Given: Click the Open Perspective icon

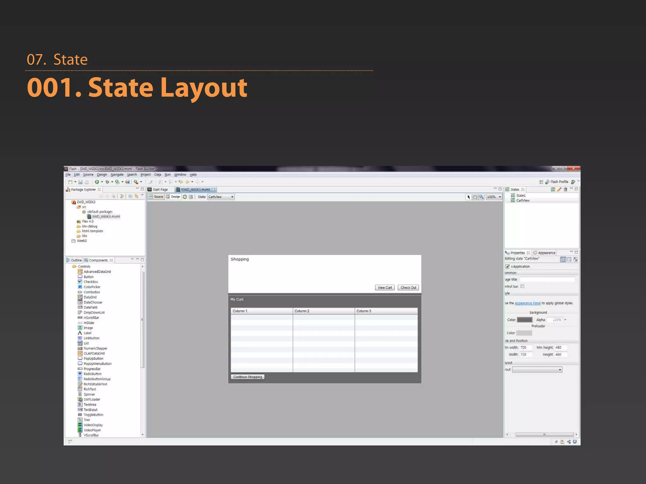Looking at the screenshot, I should [541, 182].
